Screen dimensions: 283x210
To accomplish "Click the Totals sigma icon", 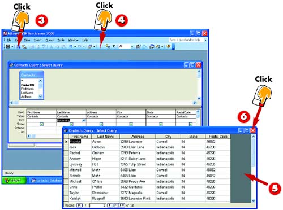I will pyautogui.click(x=114, y=46).
